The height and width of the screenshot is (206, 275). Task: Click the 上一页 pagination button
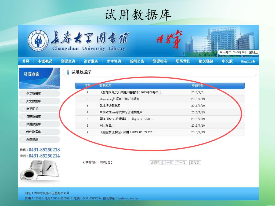click(168, 163)
